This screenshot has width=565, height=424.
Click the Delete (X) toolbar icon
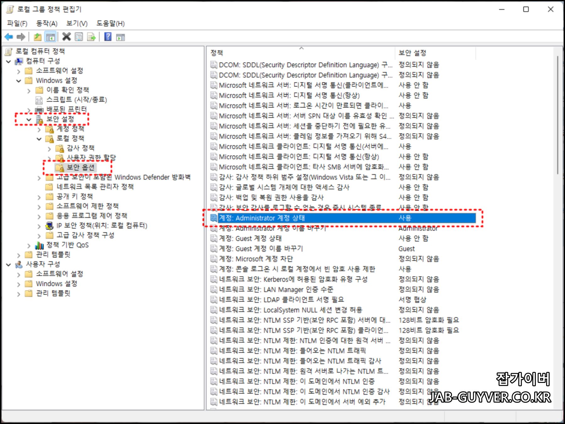coord(66,37)
